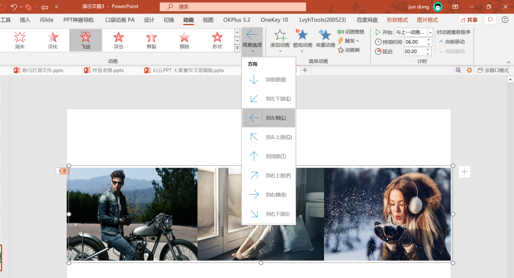Switch to 幻云PPT 大雄董军文章编辑.pptx tab
Viewport: 514px width, 278px height.
coord(188,70)
